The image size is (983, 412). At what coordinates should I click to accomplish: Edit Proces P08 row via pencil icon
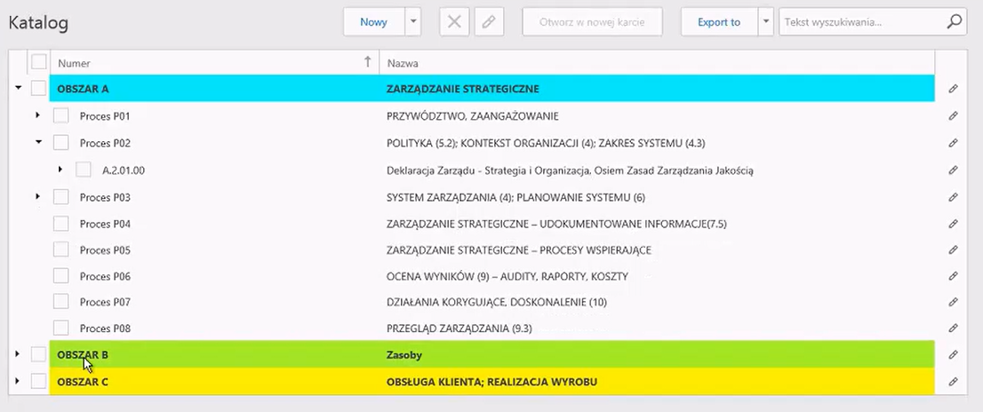953,329
